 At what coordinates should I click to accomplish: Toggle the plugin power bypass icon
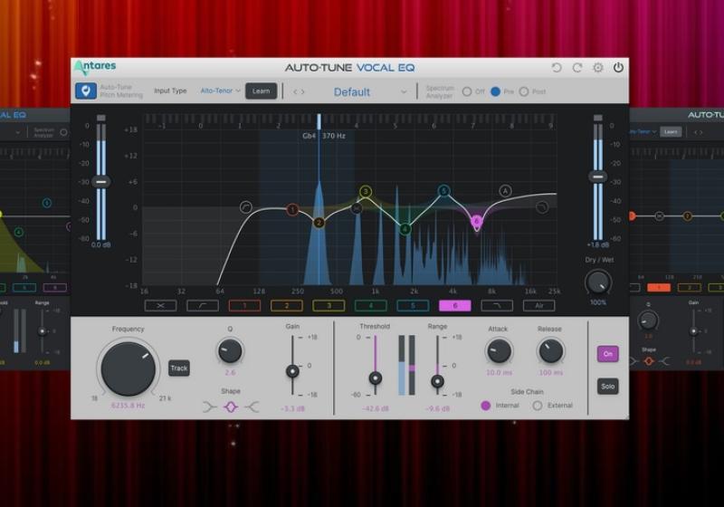coord(618,68)
